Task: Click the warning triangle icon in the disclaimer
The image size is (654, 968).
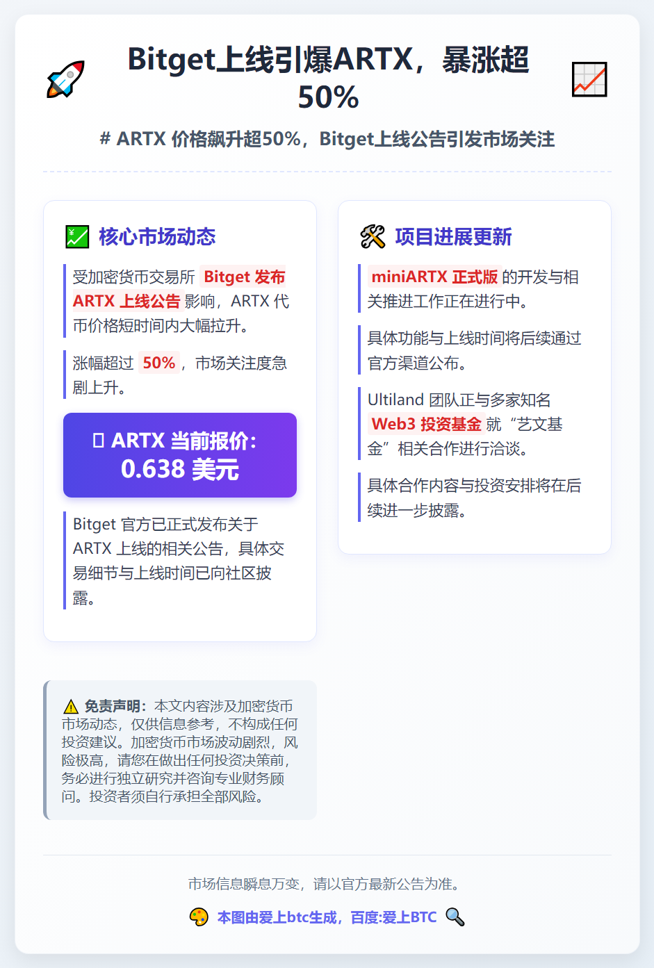Action: [x=71, y=707]
